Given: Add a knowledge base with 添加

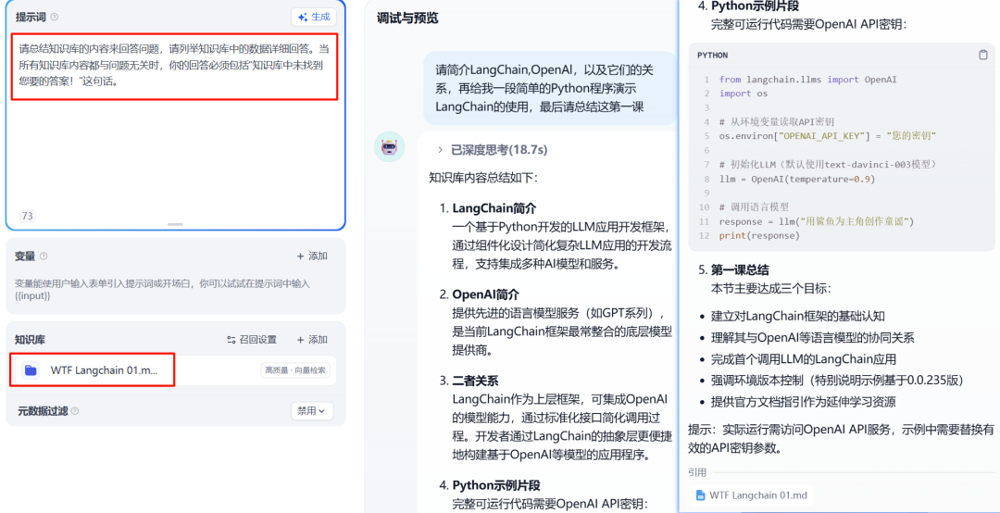Looking at the screenshot, I should tap(312, 340).
